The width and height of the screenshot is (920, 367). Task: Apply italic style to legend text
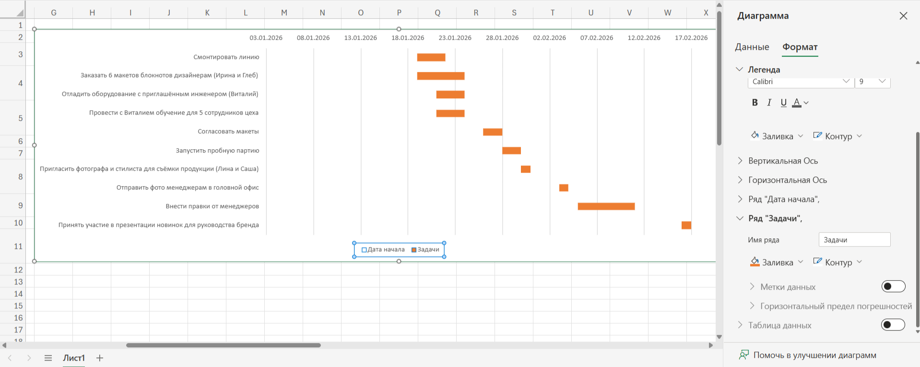769,102
